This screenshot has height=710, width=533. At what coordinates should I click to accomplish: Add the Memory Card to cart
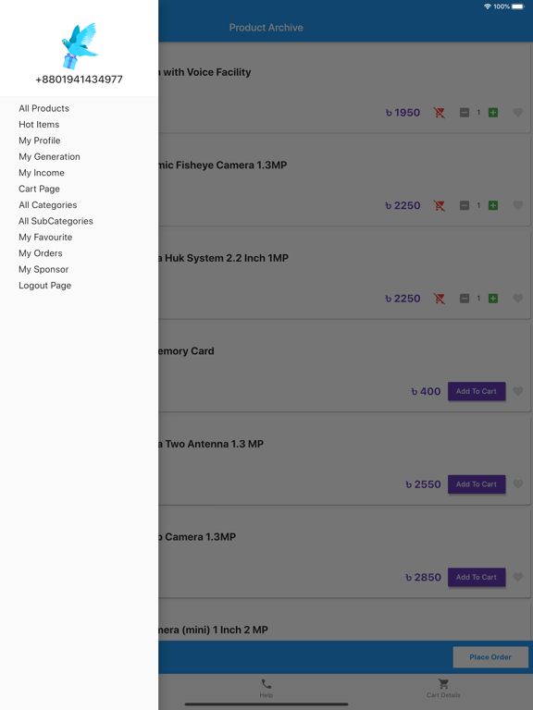[477, 391]
